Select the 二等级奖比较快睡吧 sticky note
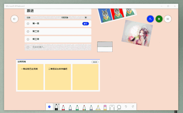183x113 pixels. pos(58,77)
